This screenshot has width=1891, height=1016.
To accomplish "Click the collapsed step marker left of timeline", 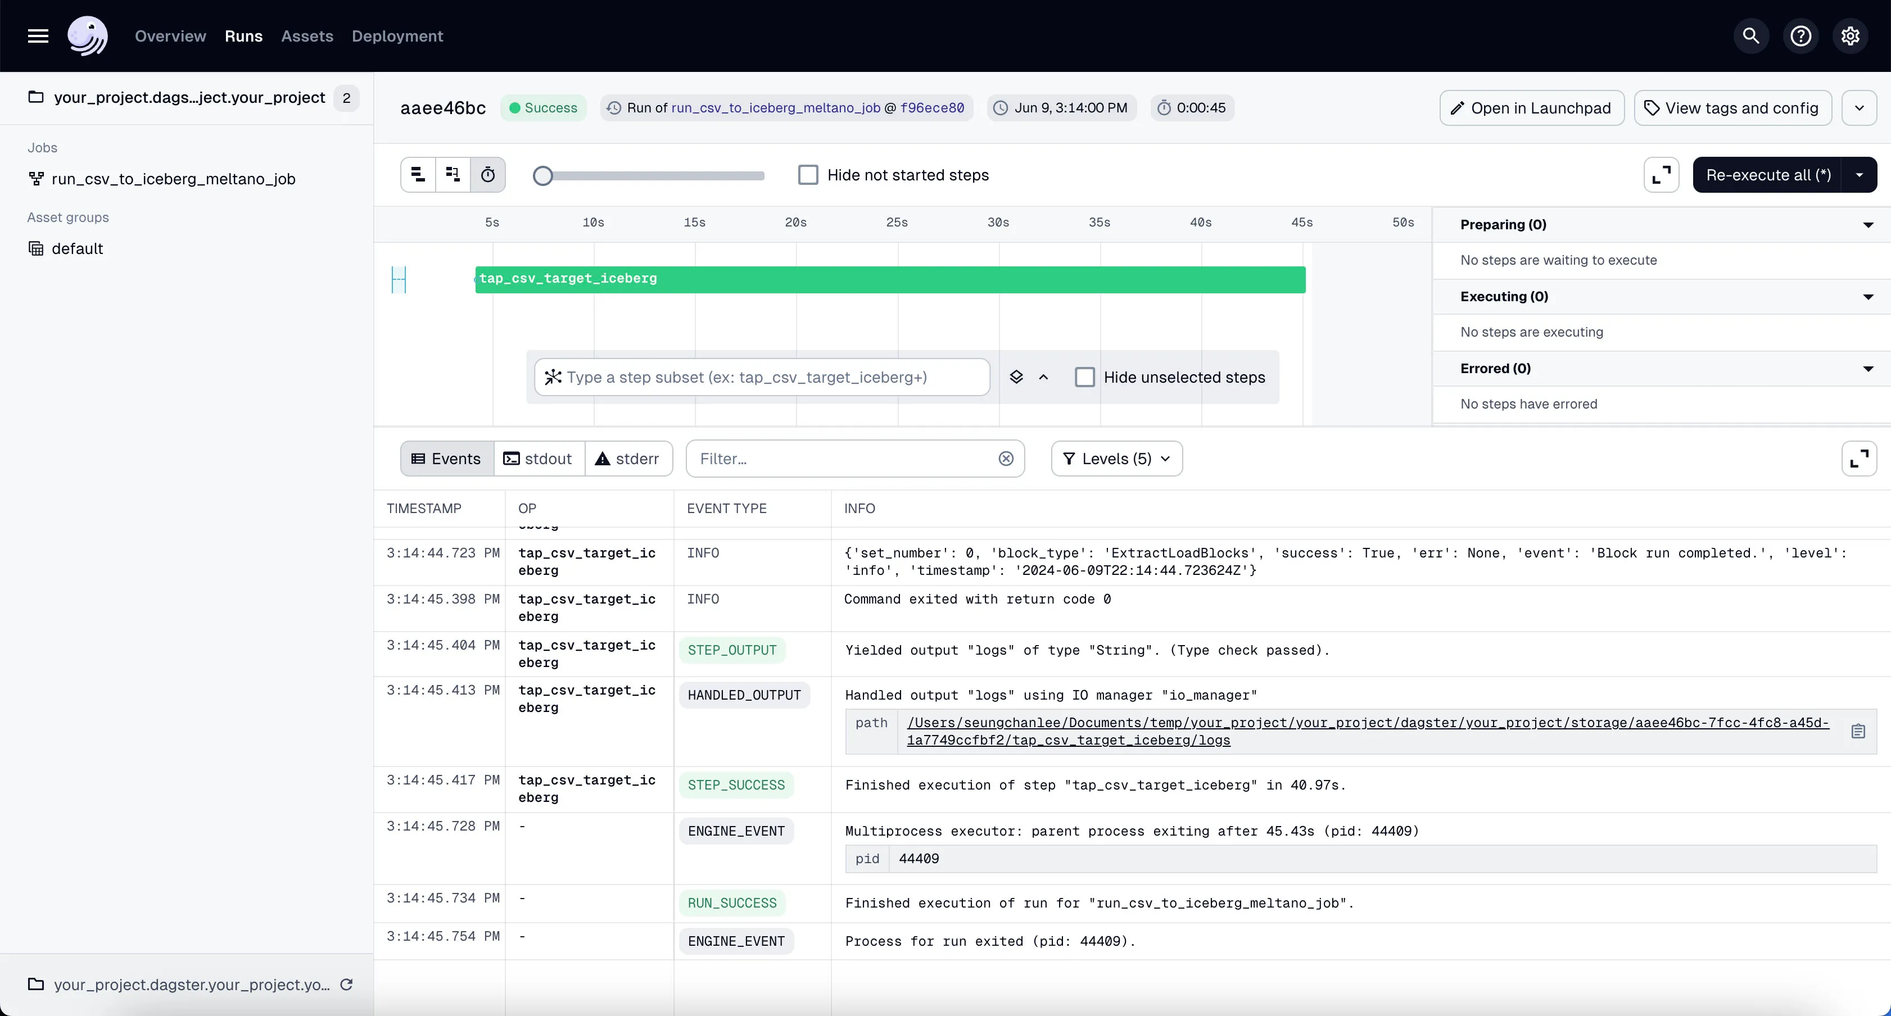I will point(399,280).
